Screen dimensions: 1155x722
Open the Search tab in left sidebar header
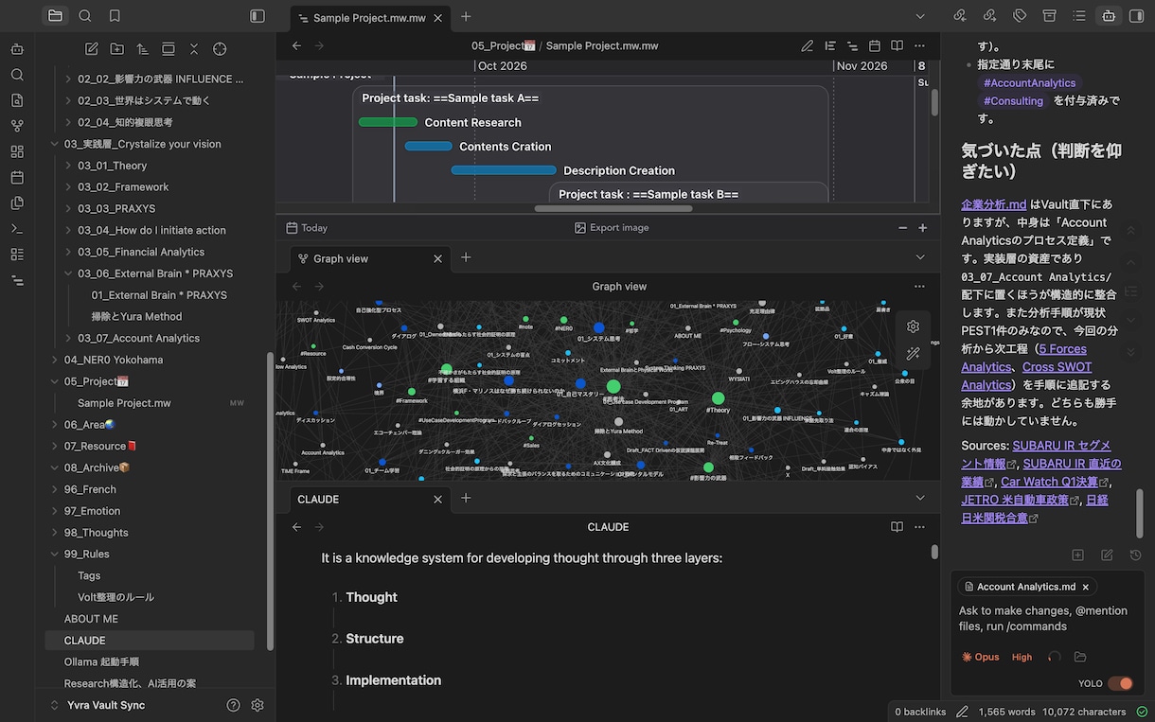point(85,16)
